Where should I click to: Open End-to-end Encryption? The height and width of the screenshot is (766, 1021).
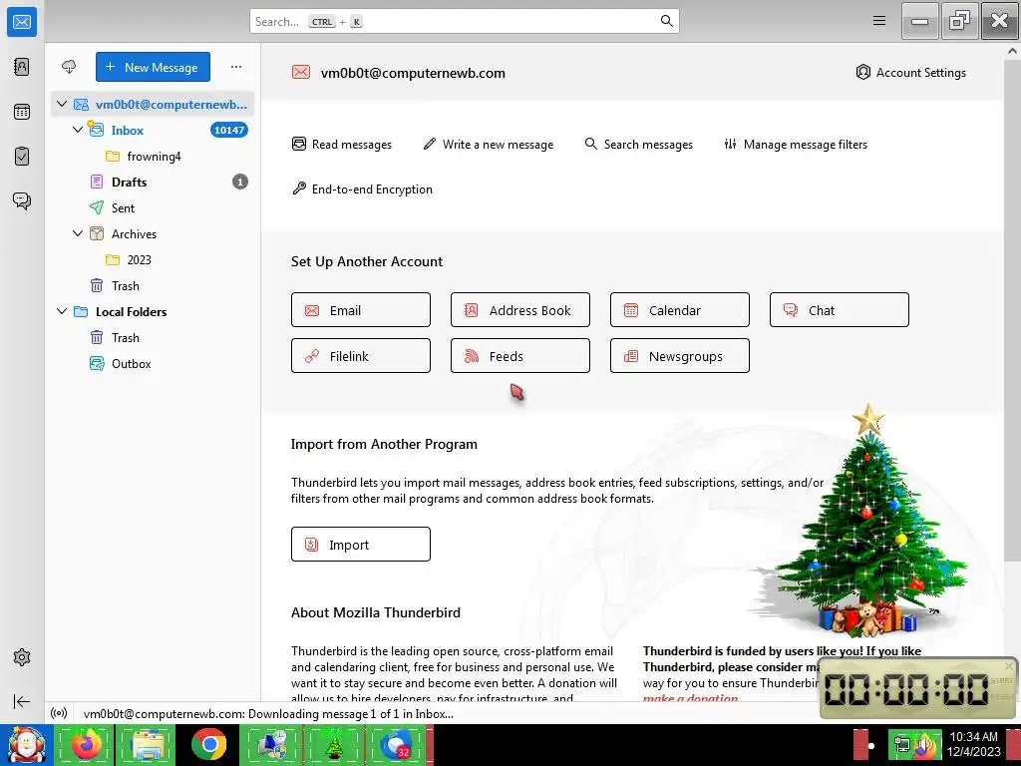coord(362,189)
